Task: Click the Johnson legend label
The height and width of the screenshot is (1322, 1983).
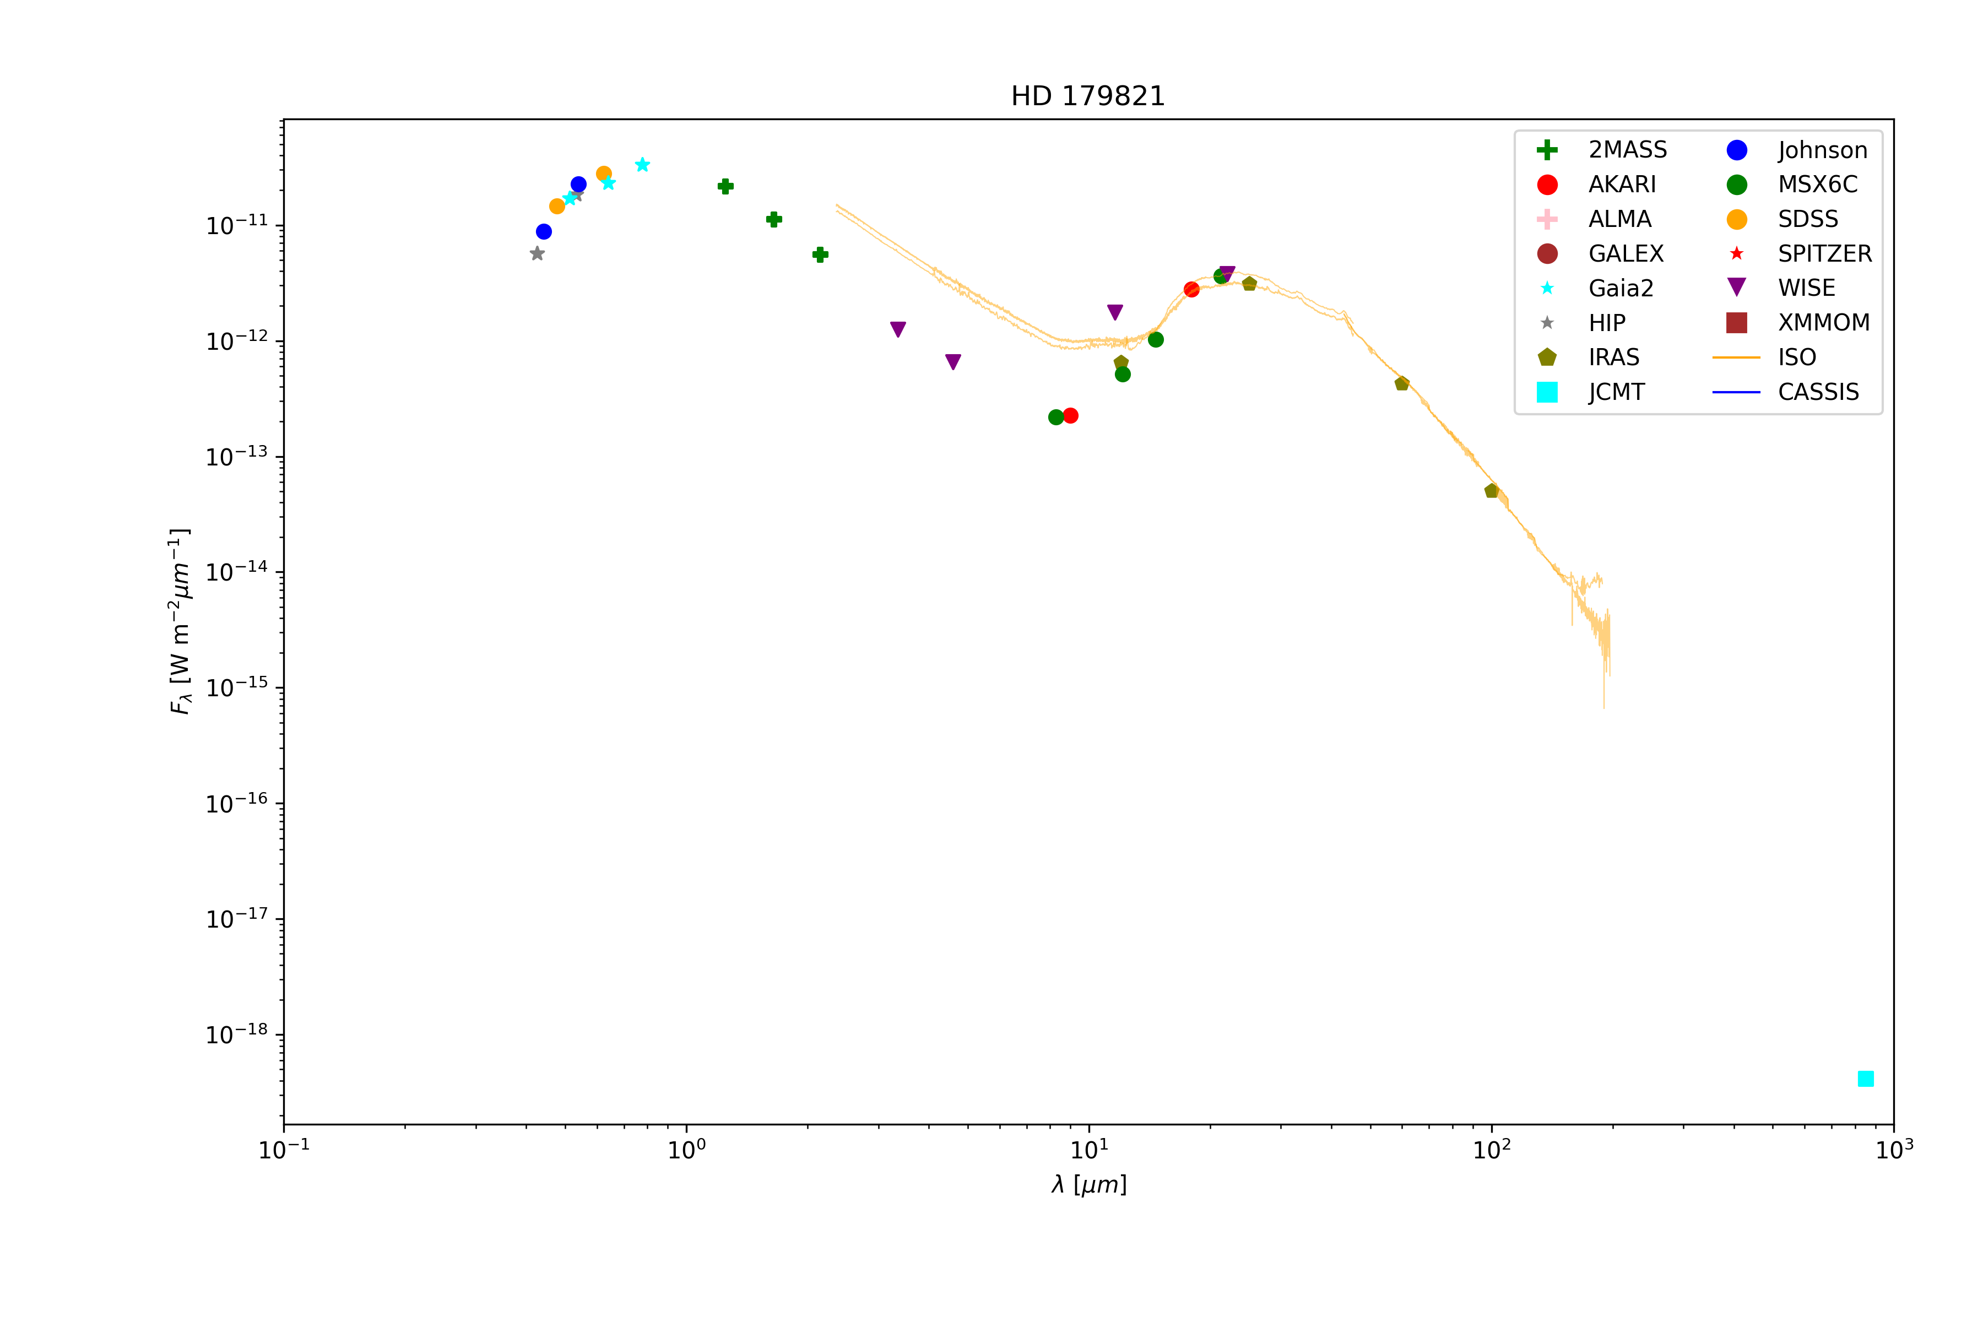Action: (1823, 150)
